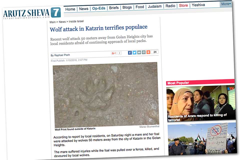Click the Google +1 button

(114, 53)
